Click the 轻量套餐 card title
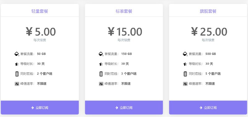The height and width of the screenshot is (117, 248). (40, 11)
